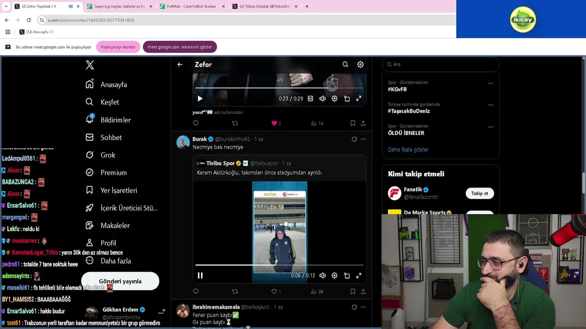Go back from the Zefor community page

pos(180,64)
